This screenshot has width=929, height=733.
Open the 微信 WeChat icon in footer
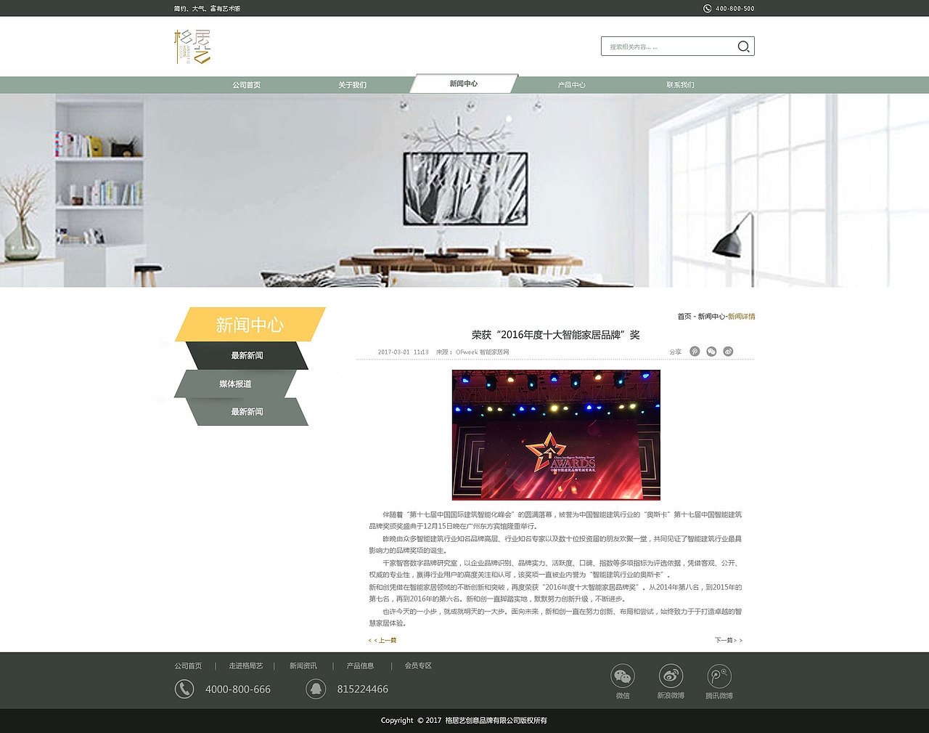[x=623, y=676]
